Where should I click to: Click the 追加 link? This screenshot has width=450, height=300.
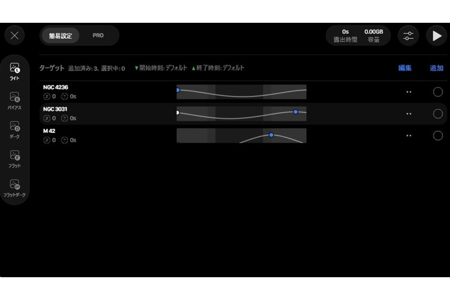(436, 68)
